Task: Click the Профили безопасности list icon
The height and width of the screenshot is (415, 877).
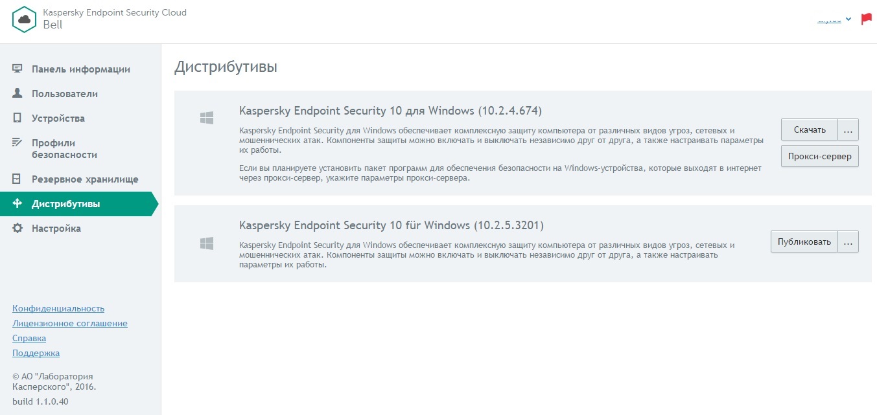Action: click(x=18, y=143)
